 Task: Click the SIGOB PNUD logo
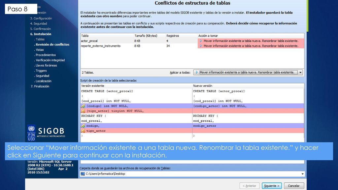point(46,133)
